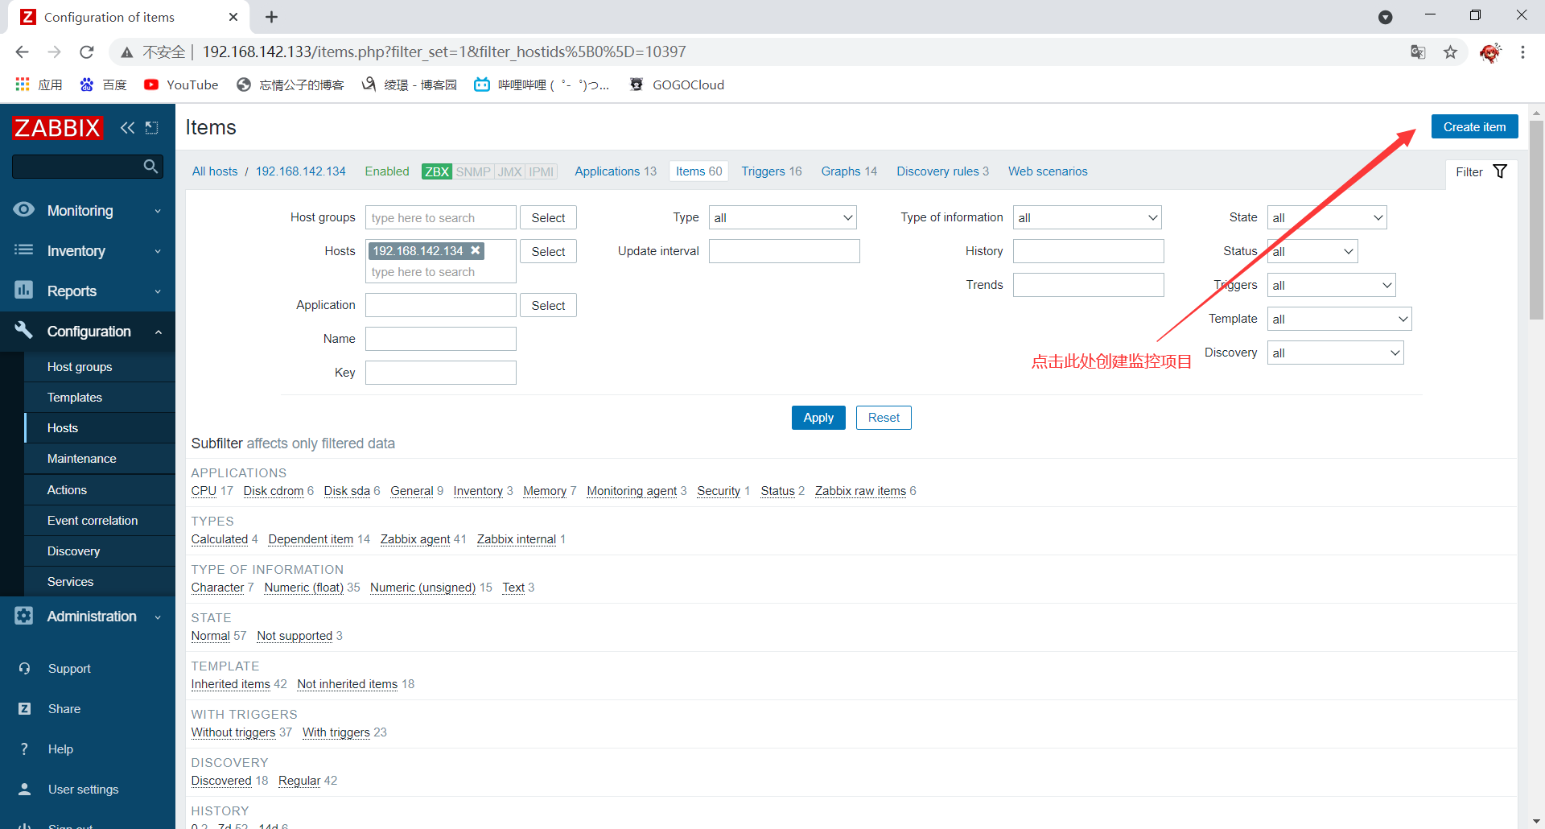
Task: Open Host groups in Configuration menu
Action: tap(80, 366)
